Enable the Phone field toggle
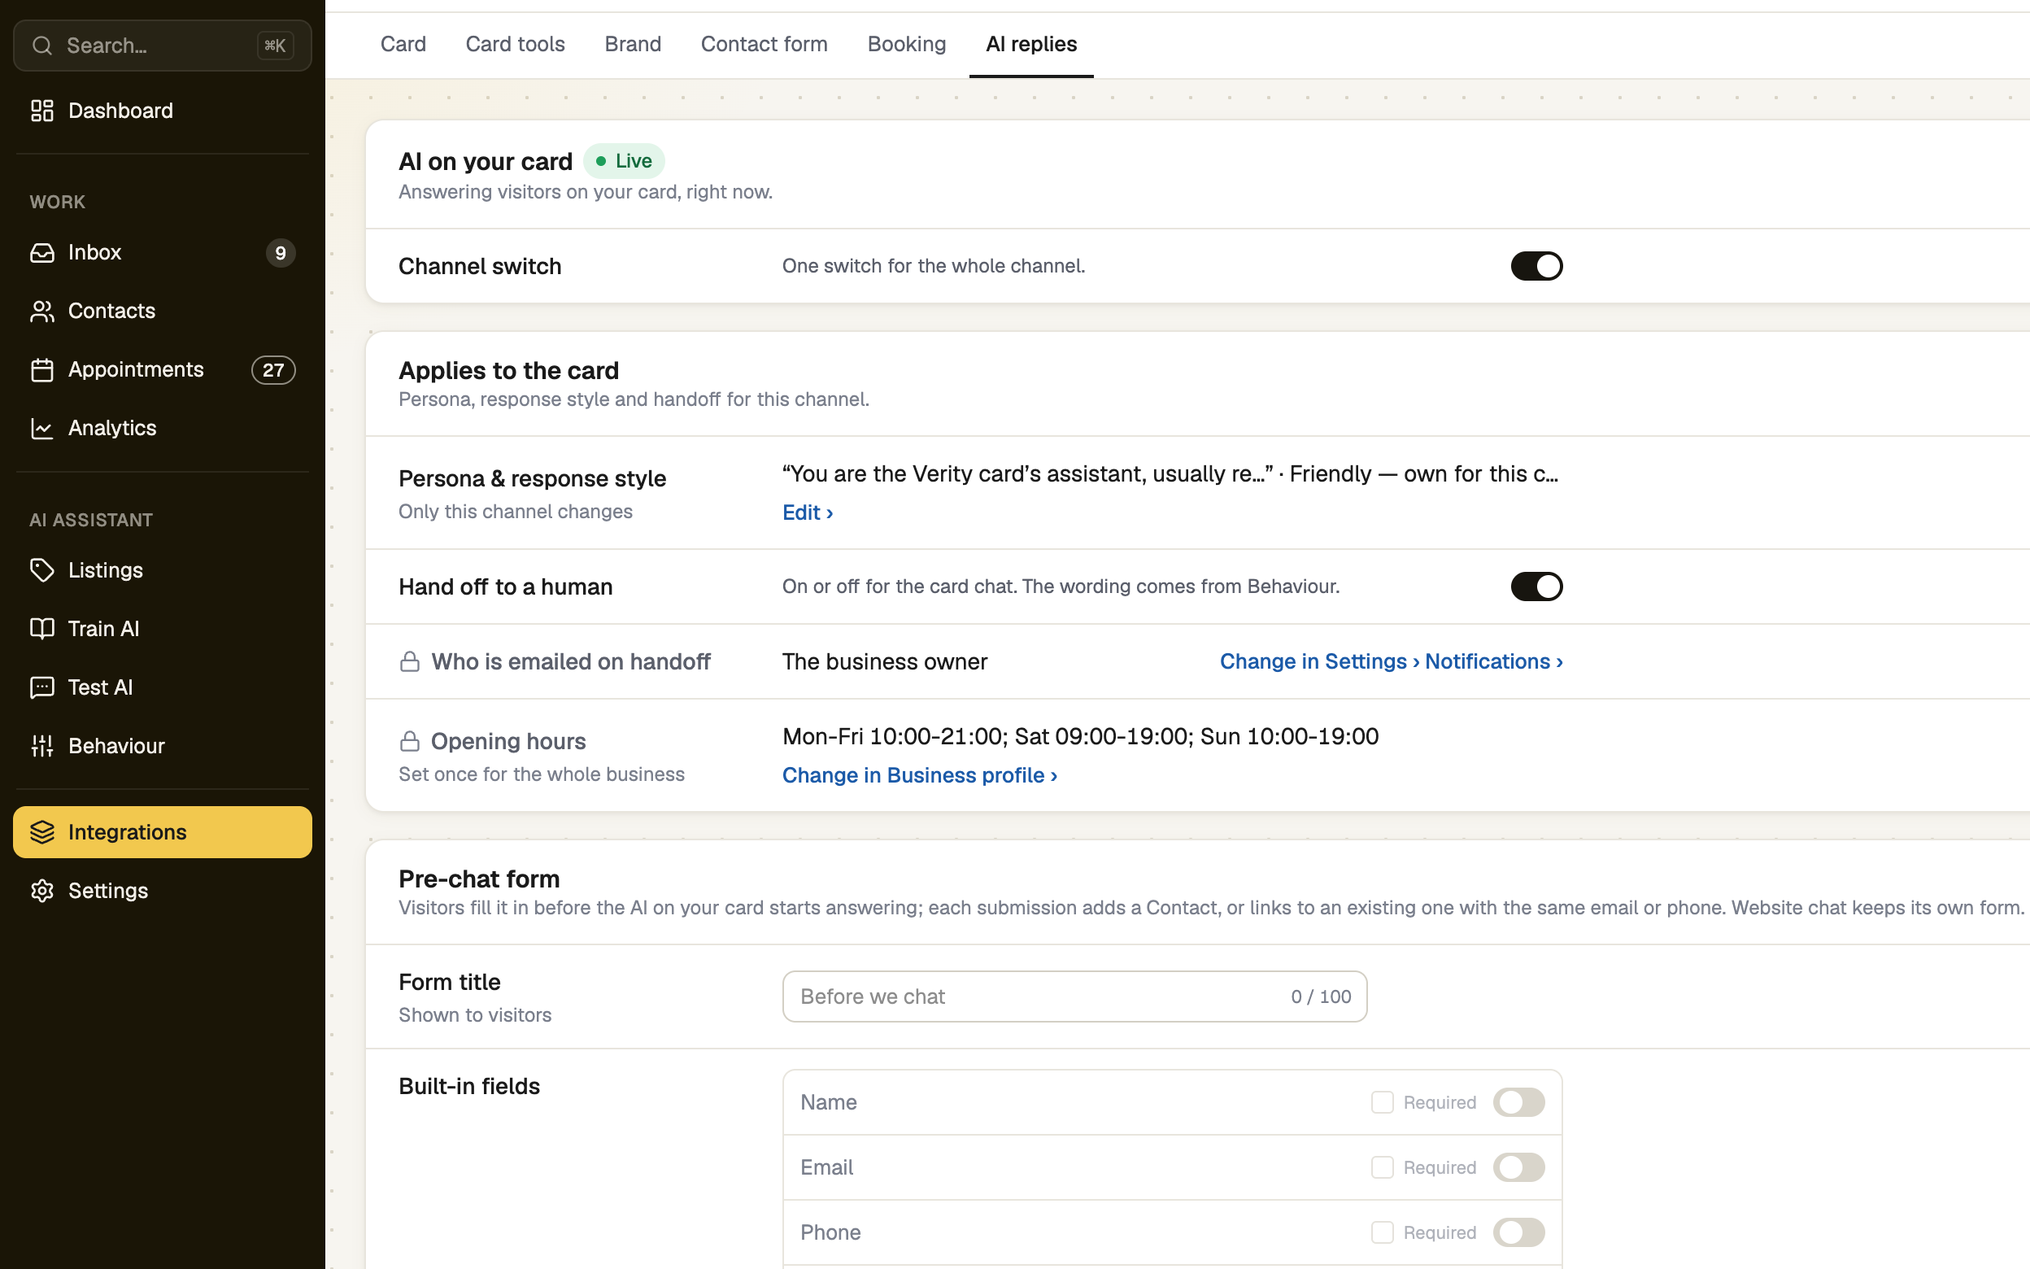Image resolution: width=2030 pixels, height=1269 pixels. (1518, 1233)
